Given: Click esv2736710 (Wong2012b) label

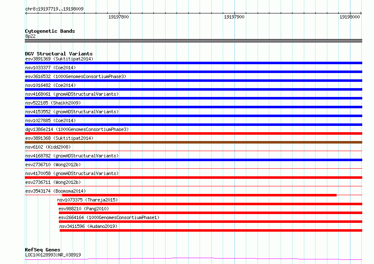Looking at the screenshot, I should pyautogui.click(x=53, y=165).
